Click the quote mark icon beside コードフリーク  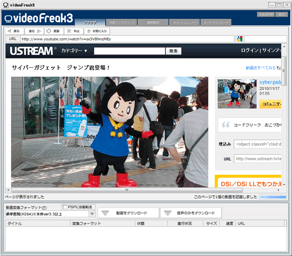click(225, 125)
